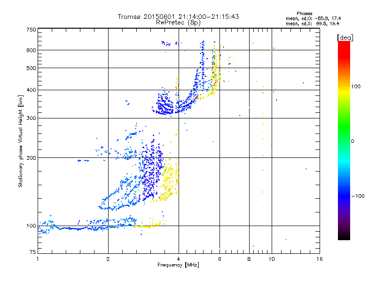
Task: Click the y-axis tick label '500'
Action: (31, 68)
